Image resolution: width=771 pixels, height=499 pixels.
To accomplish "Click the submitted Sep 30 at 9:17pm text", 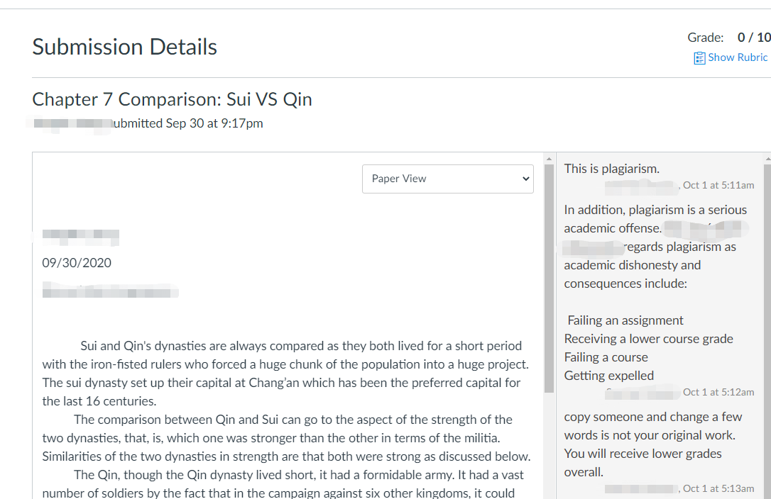I will coord(188,123).
